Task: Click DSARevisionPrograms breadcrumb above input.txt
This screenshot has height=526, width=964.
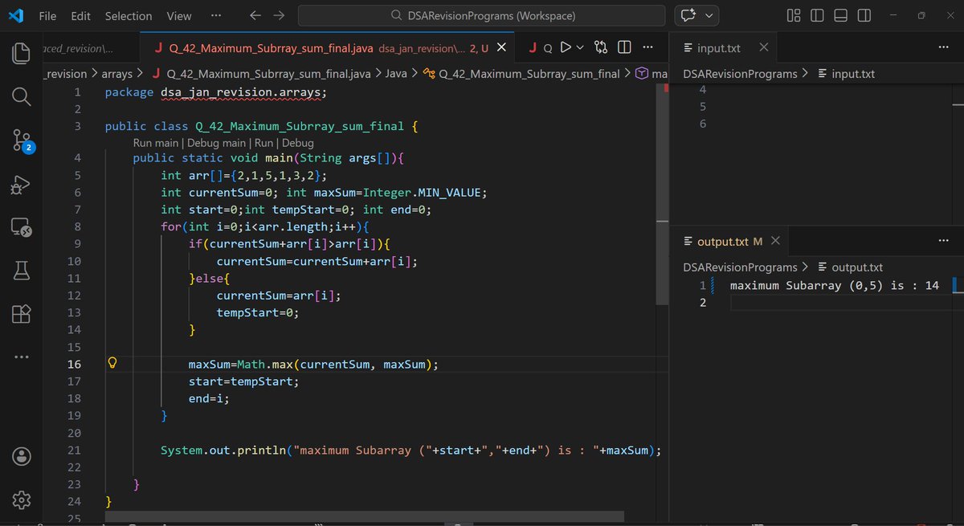Action: point(740,74)
